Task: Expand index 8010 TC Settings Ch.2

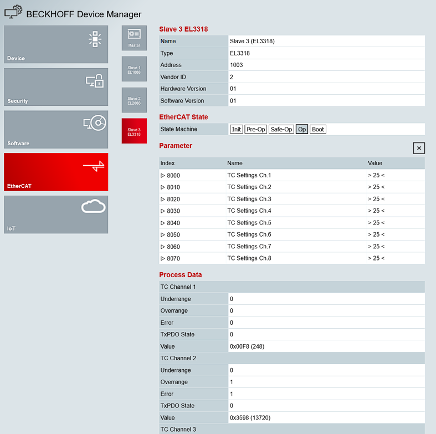Action: [163, 187]
